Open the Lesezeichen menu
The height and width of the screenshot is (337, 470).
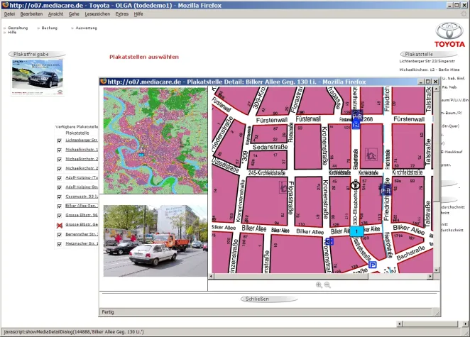(97, 14)
